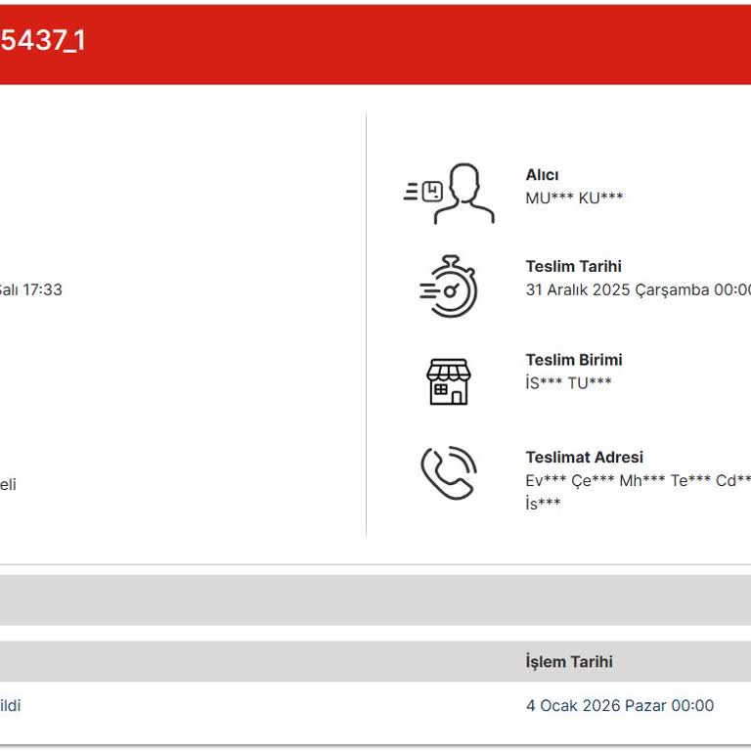This screenshot has height=751, width=751.
Task: Click the text ending in "eli" on the left
Action: click(x=8, y=484)
